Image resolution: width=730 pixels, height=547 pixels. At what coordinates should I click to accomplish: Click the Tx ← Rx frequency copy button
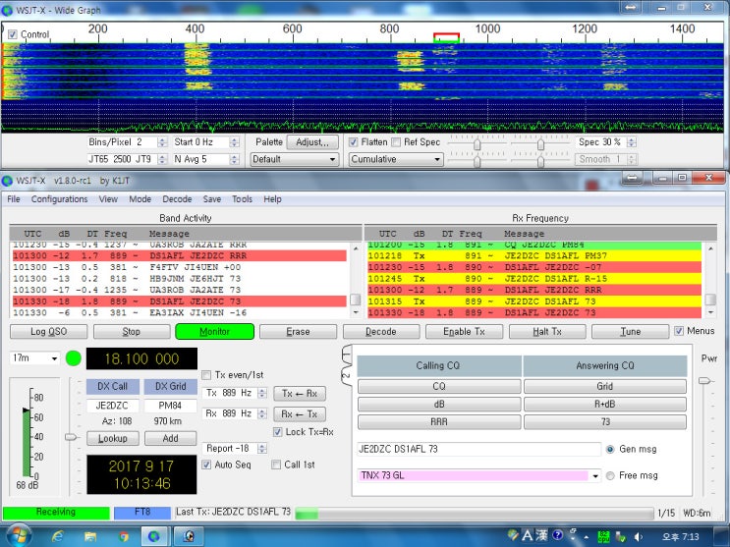click(x=296, y=393)
